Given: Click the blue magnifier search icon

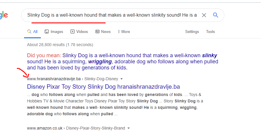Looking at the screenshot, I should point(216,15).
